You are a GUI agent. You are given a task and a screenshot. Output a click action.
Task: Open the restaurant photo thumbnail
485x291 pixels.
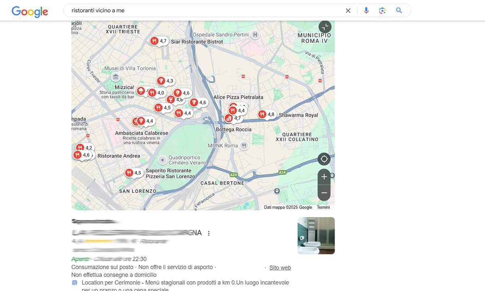pos(316,236)
